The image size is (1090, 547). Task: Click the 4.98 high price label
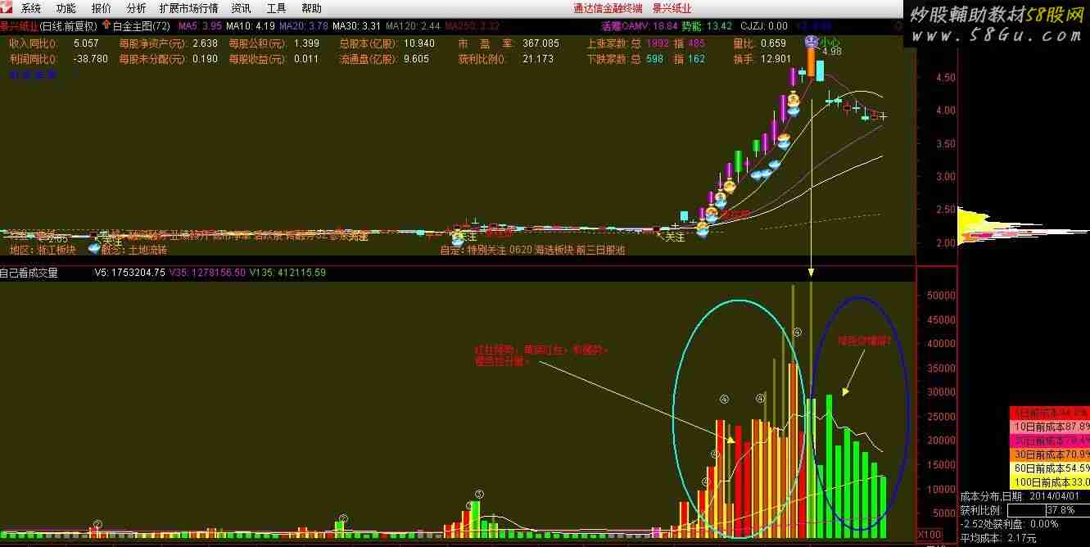click(x=831, y=52)
